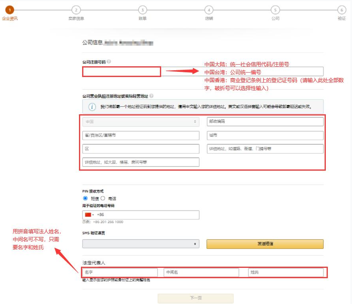352x304 pixels.
Task: Click step 2 circle 卖家信息
Action: pyautogui.click(x=76, y=10)
